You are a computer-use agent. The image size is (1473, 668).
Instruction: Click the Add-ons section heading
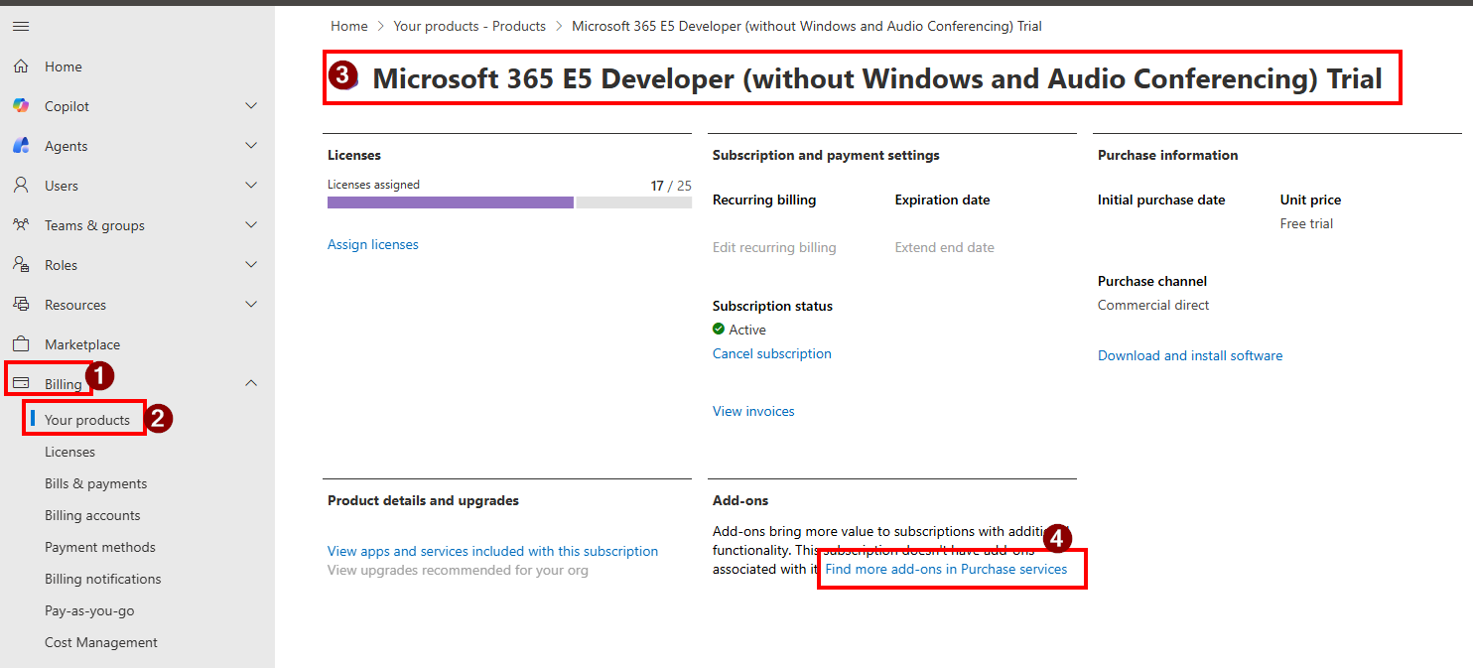click(x=740, y=500)
